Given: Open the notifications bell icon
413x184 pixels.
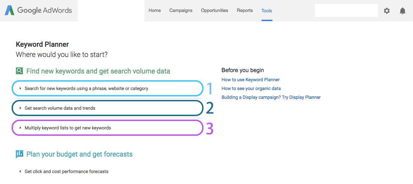Looking at the screenshot, I should [402, 11].
